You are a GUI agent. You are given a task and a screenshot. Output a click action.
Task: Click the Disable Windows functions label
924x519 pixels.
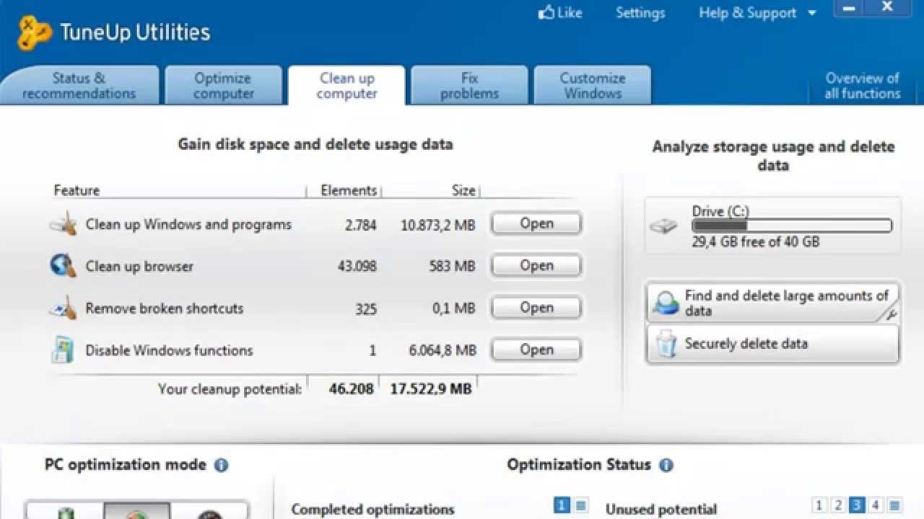pyautogui.click(x=170, y=350)
